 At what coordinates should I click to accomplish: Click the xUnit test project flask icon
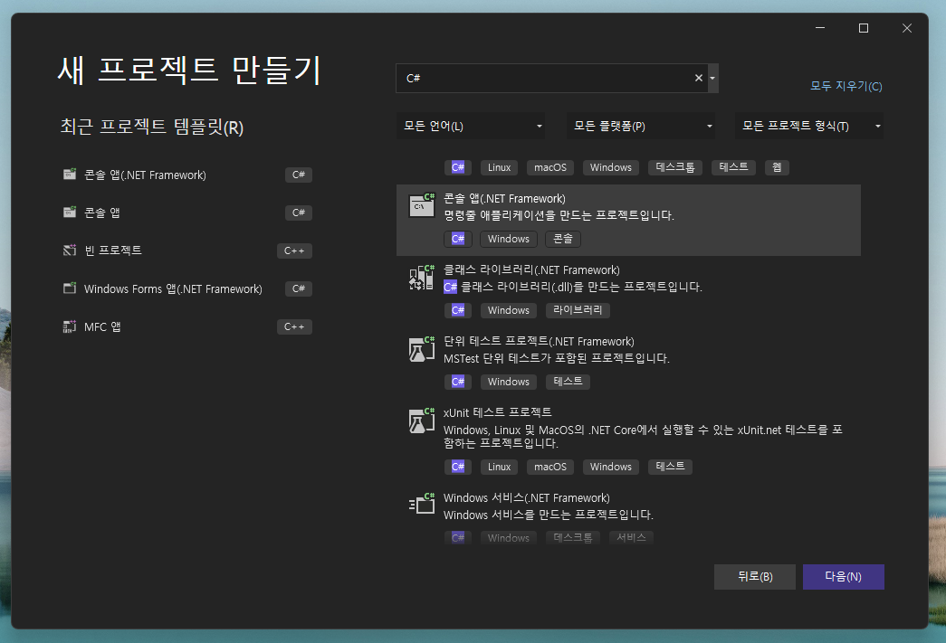(422, 420)
